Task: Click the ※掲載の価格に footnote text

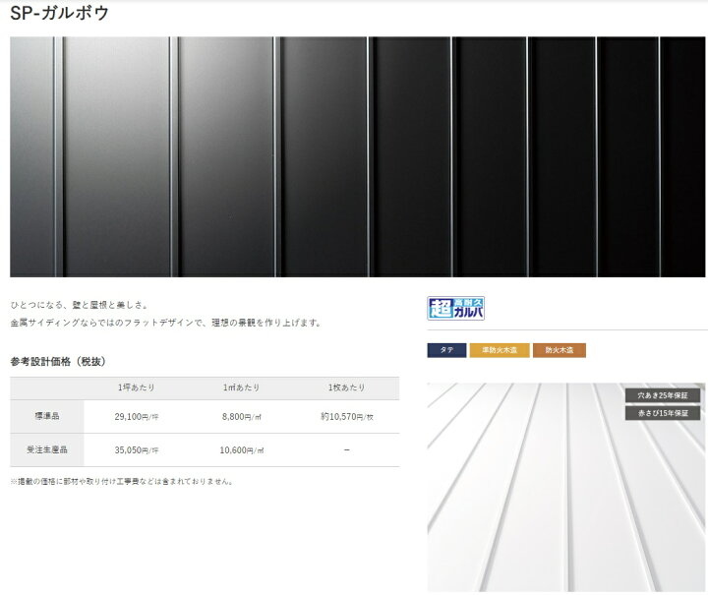Action: click(122, 482)
